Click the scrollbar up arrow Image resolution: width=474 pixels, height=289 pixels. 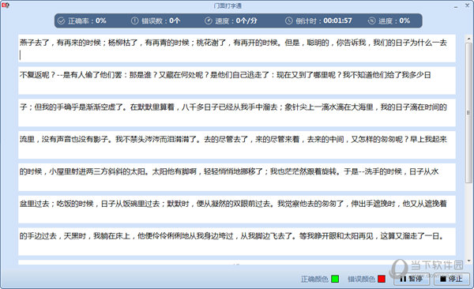click(x=468, y=39)
